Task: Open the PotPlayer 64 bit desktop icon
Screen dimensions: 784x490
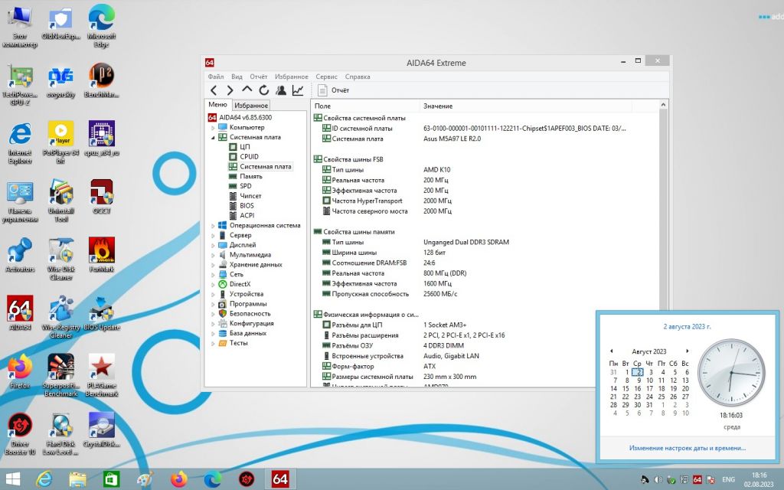Action: [60, 142]
